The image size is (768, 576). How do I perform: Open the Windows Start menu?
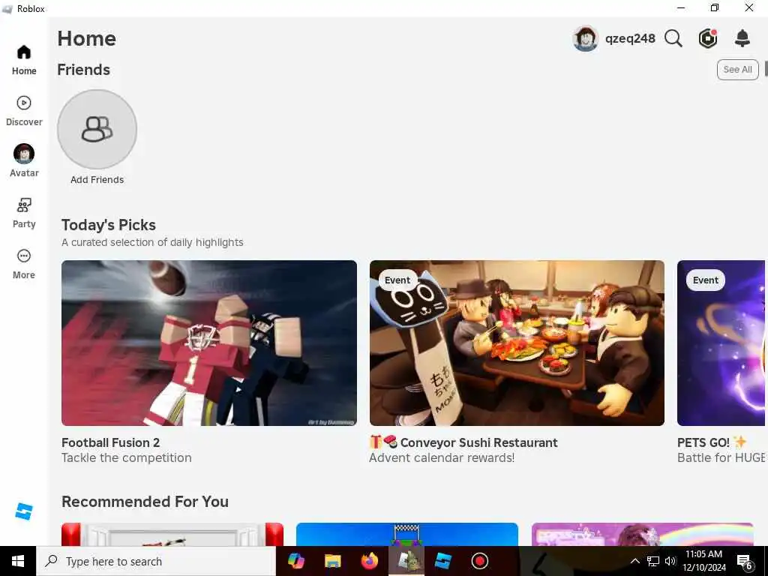(18, 561)
